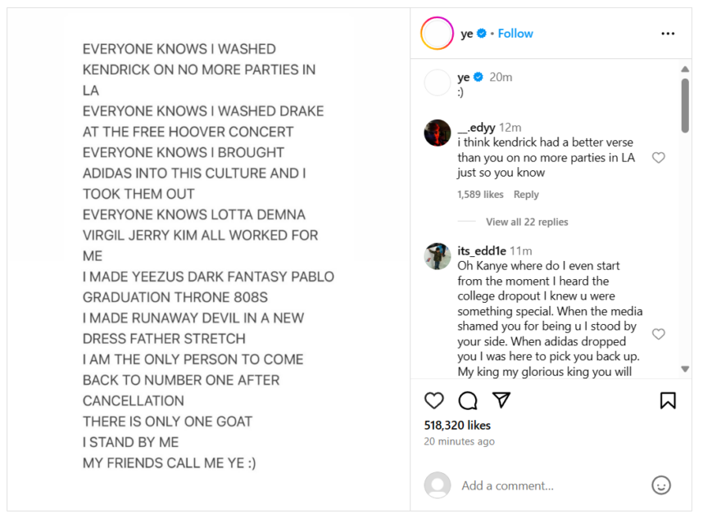Click the verified badge beside ye header
The image size is (703, 514).
point(482,33)
